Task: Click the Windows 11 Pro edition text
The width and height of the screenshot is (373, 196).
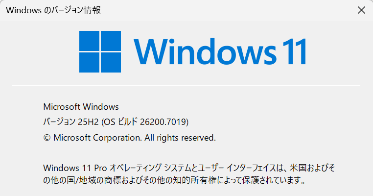Action: coord(71,168)
